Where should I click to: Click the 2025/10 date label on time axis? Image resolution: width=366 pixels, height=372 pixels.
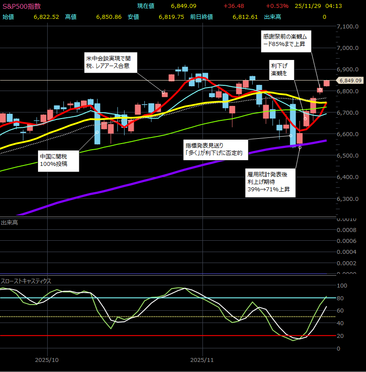(x=47, y=360)
